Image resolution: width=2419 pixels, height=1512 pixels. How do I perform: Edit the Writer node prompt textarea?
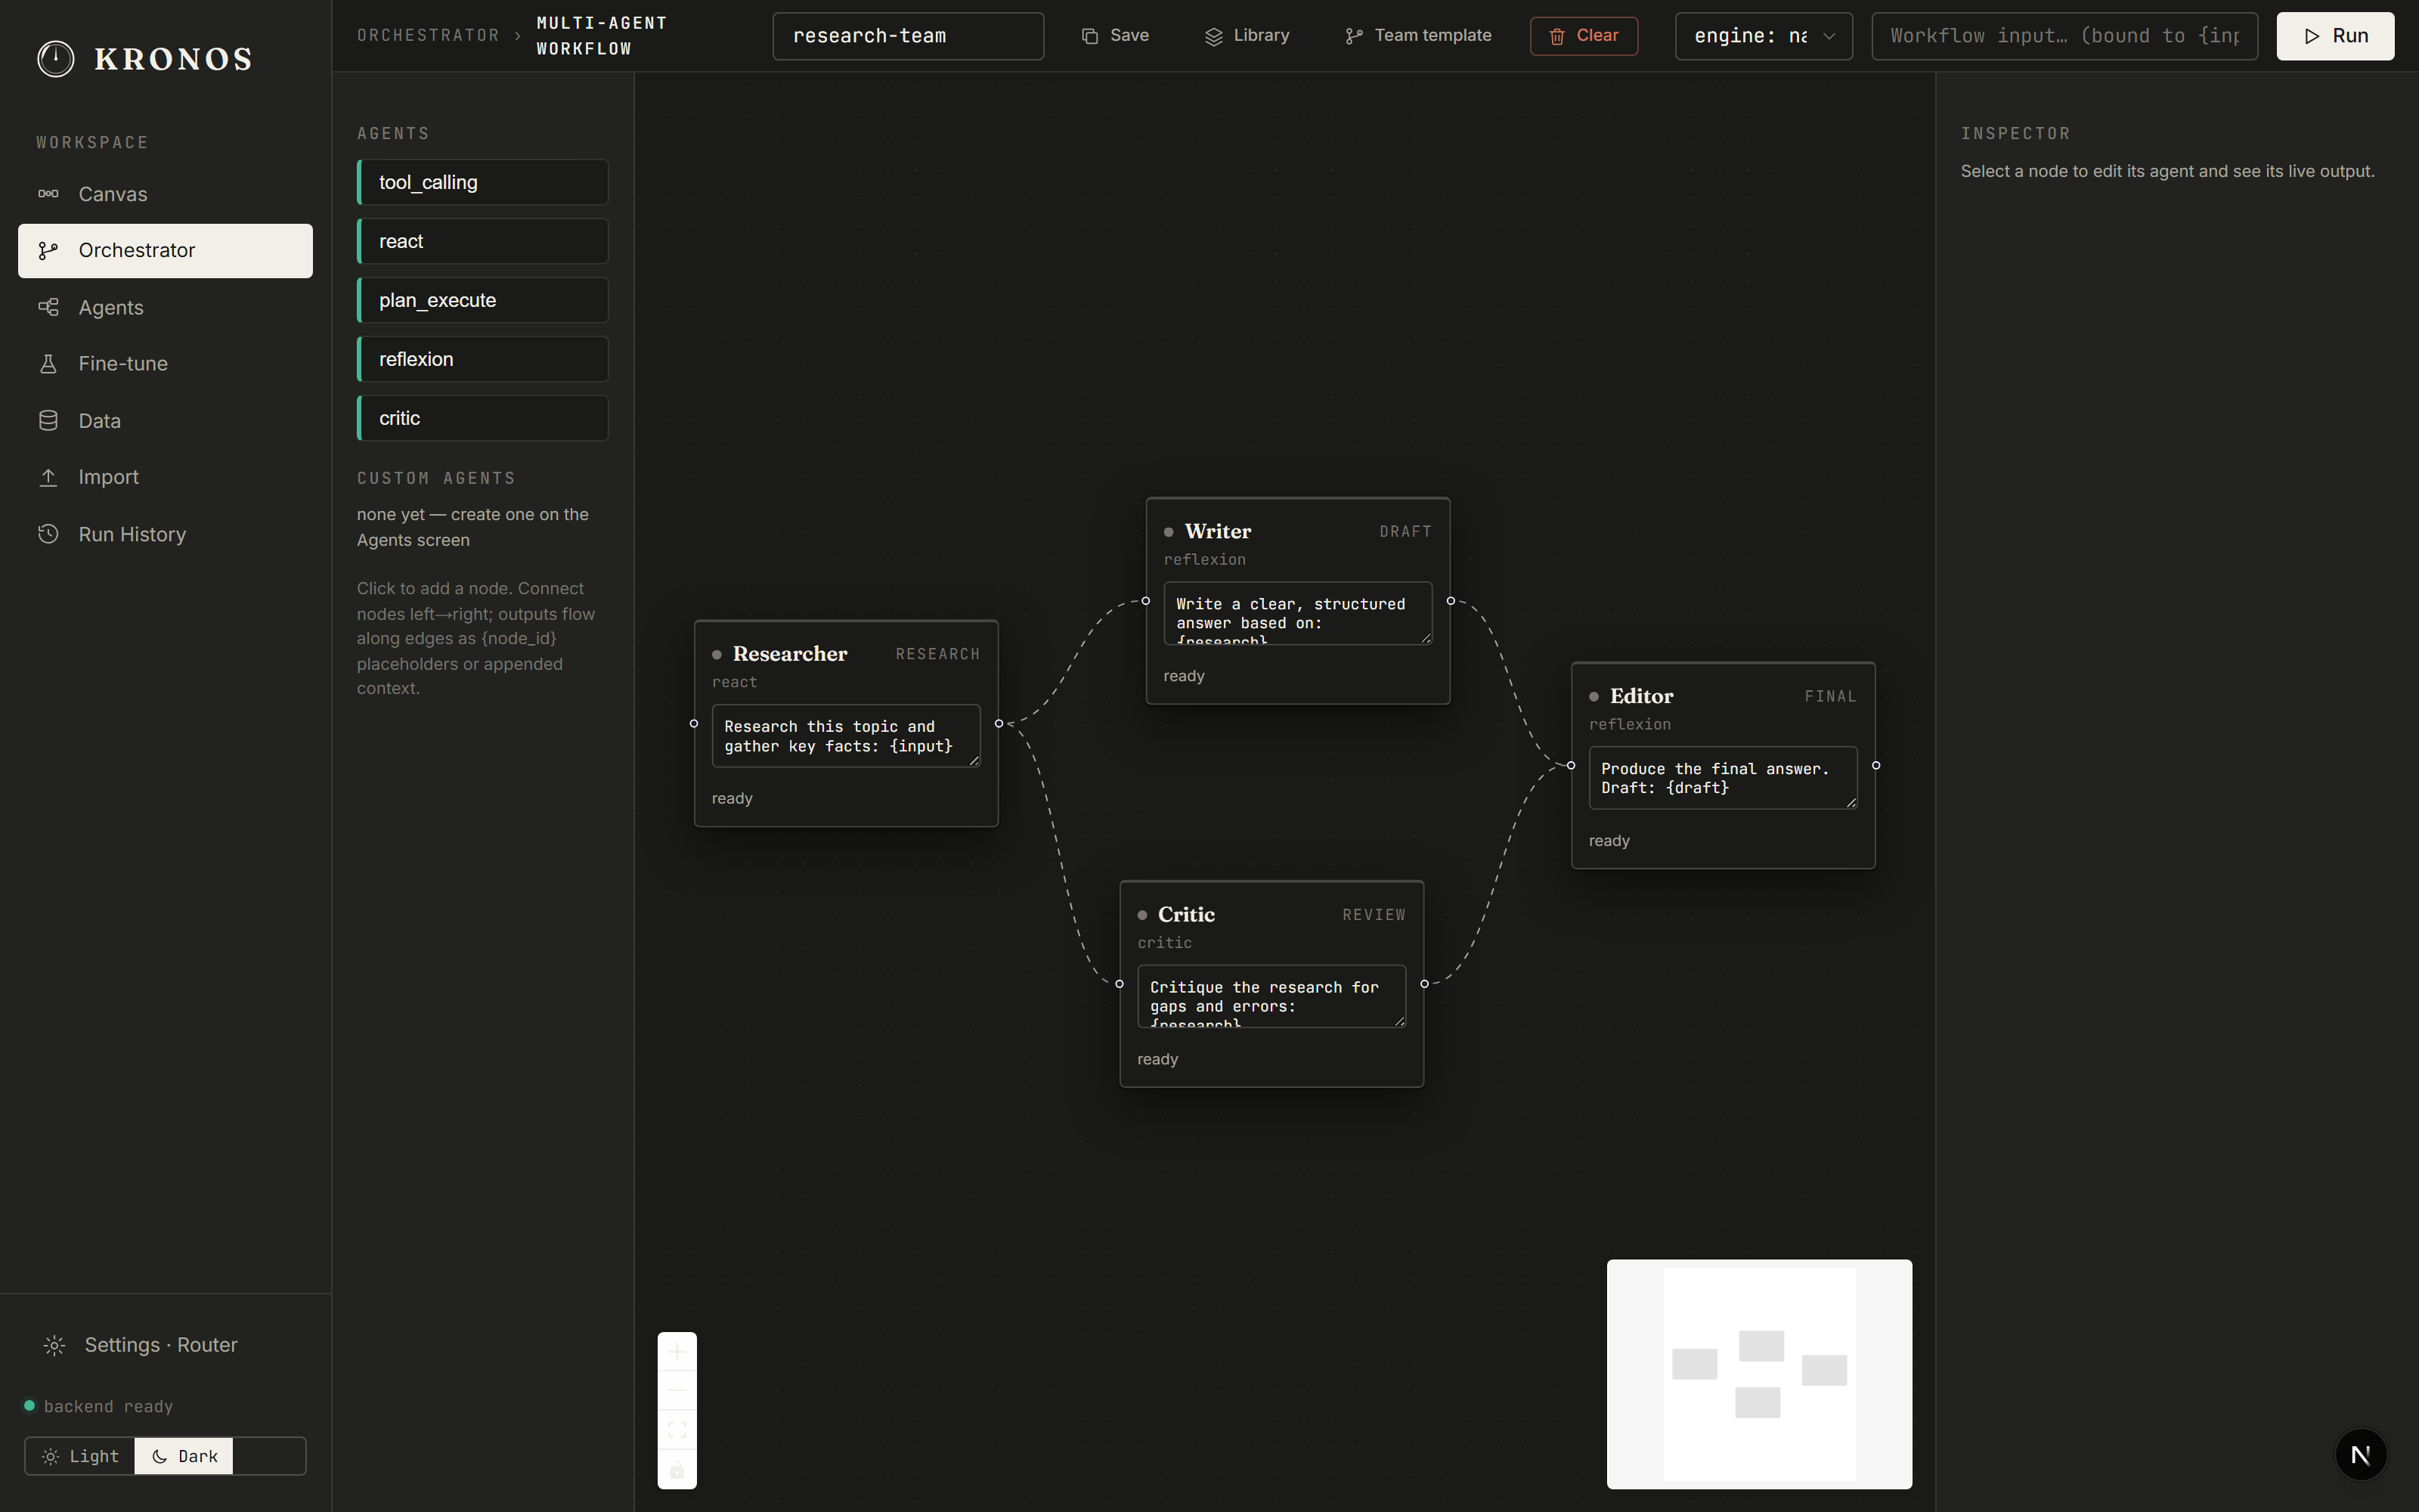tap(1297, 613)
